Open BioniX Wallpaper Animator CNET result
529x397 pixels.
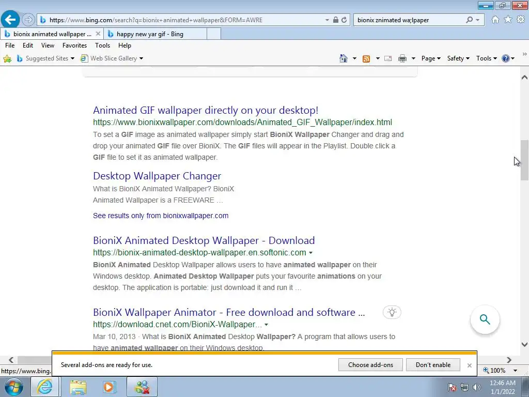click(x=229, y=312)
